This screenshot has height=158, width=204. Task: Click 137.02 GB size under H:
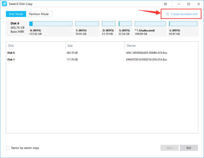pyautogui.click(x=35, y=34)
